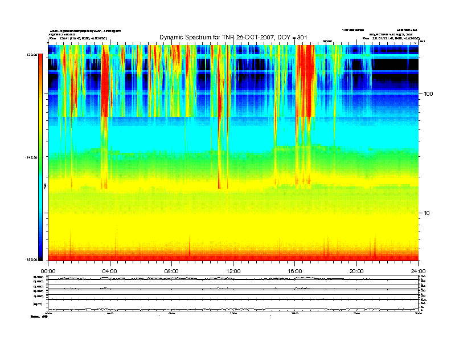Screen dimensions: 451x349
Task: Click the -155.00 color scale bottom label
Action: pos(31,259)
